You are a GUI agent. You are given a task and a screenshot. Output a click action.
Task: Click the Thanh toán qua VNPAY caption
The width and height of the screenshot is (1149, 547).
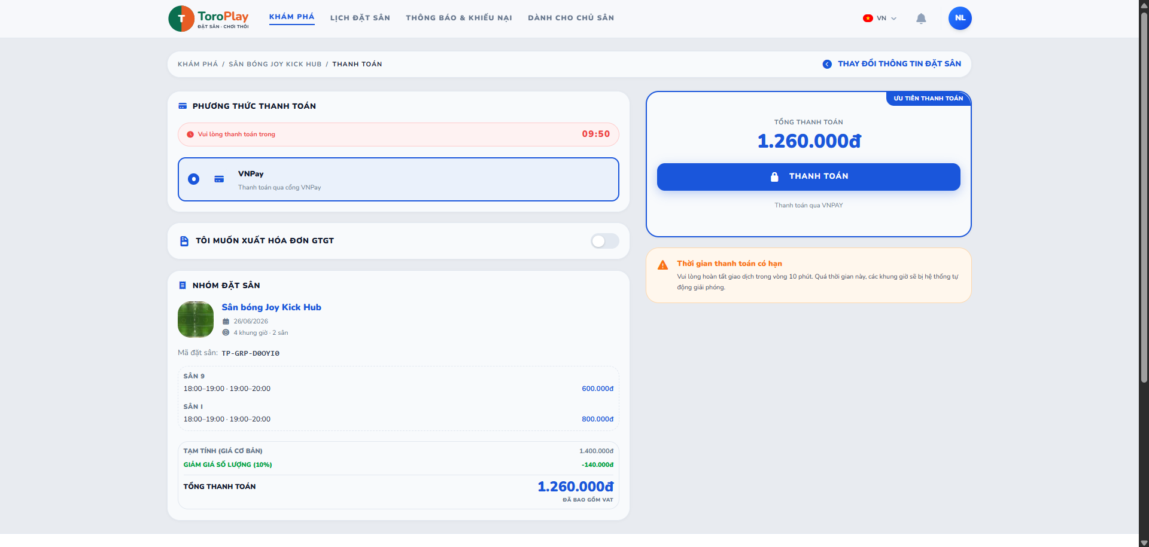[x=808, y=205]
